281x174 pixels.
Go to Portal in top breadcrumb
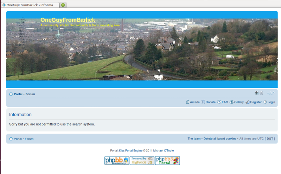click(x=18, y=94)
